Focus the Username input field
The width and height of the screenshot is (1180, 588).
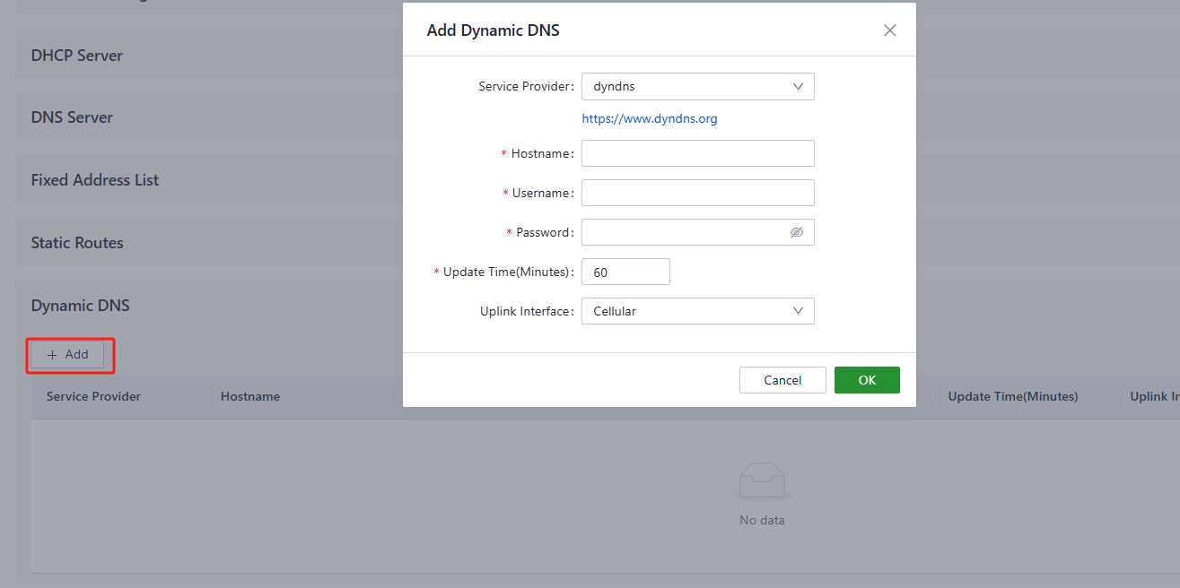697,193
